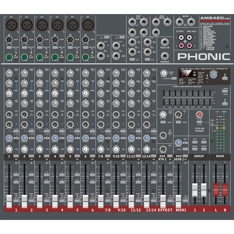234x234 pixels.
Task: Click the MONI aux send fader
Action: tap(178, 202)
